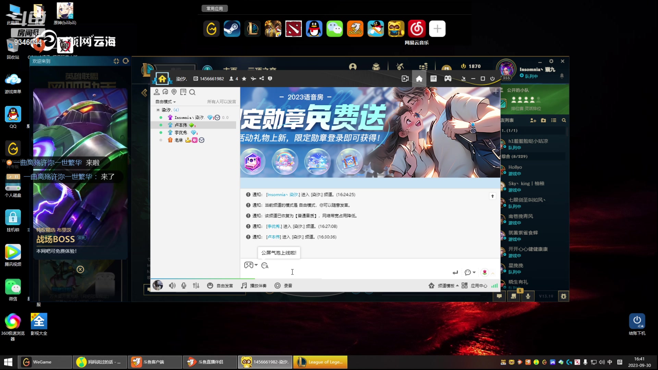The image size is (658, 370).
Task: Open the audio mixer settings icon
Action: click(x=196, y=285)
